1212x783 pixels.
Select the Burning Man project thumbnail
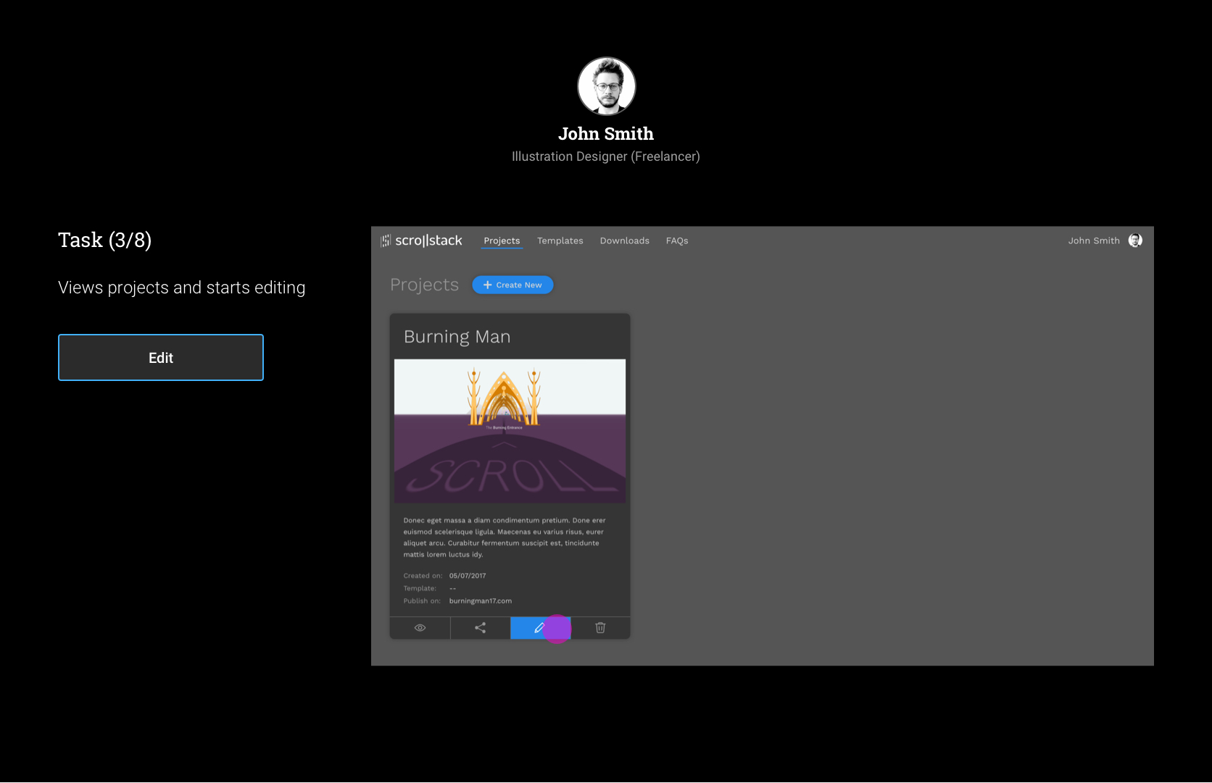510,431
